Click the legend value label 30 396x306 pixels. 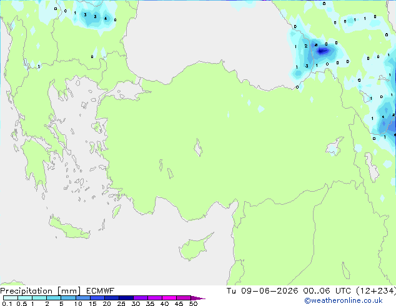(x=136, y=304)
